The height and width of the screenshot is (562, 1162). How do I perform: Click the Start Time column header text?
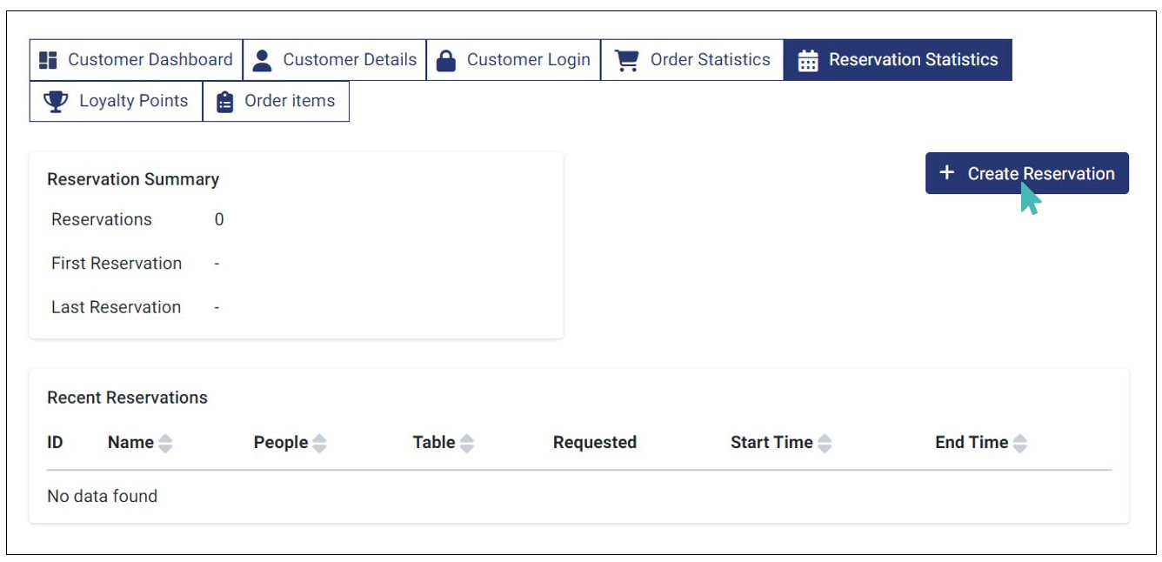click(x=771, y=442)
